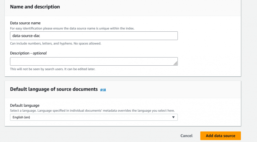Grab the Description textarea resize handle
Viewport: 257px width, 142px height.
click(175, 63)
